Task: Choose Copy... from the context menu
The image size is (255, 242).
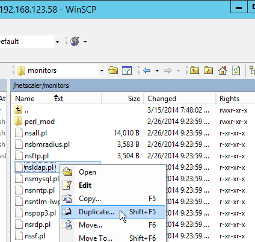Action: (113, 198)
